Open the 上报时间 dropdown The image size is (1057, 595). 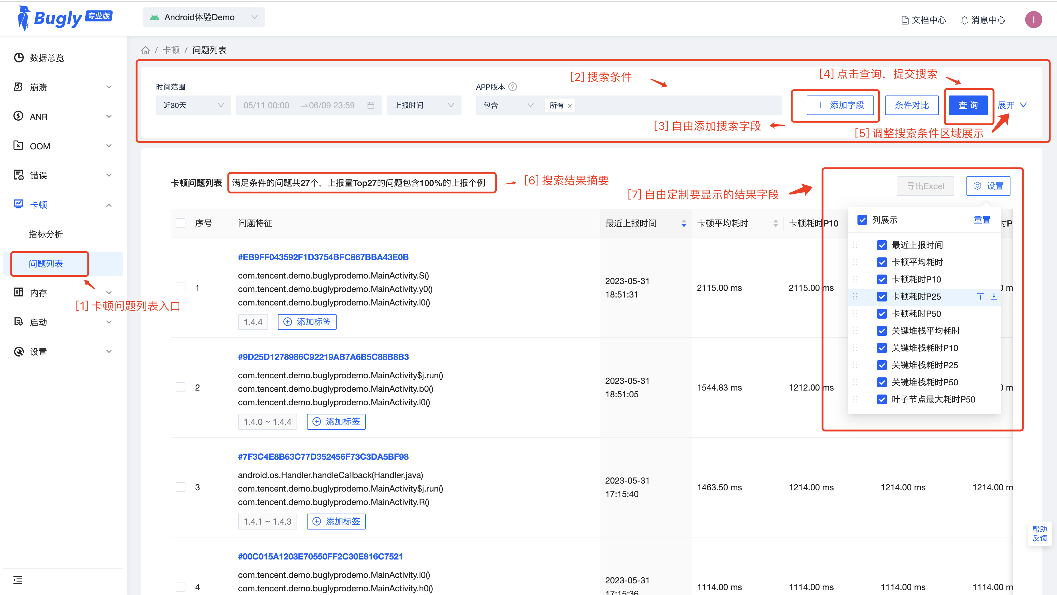point(424,106)
